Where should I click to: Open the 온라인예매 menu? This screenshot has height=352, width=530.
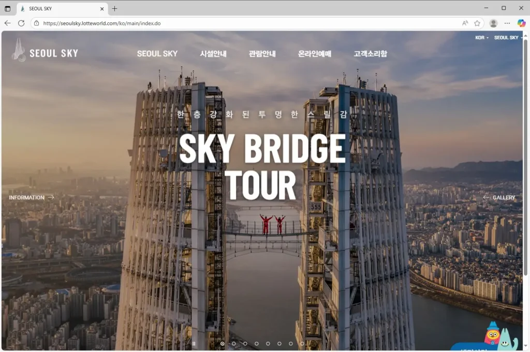(x=314, y=53)
